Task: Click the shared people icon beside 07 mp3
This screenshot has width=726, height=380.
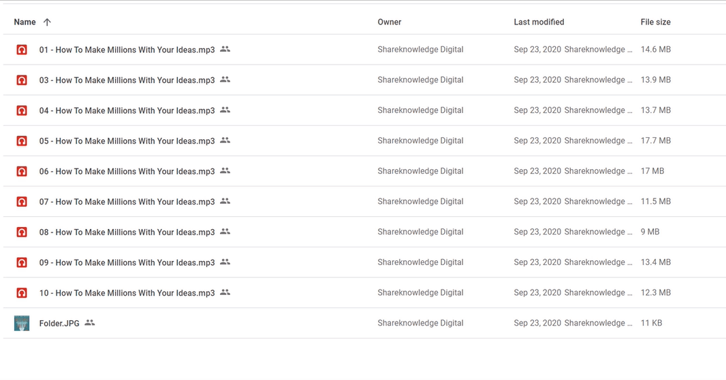Action: [225, 201]
